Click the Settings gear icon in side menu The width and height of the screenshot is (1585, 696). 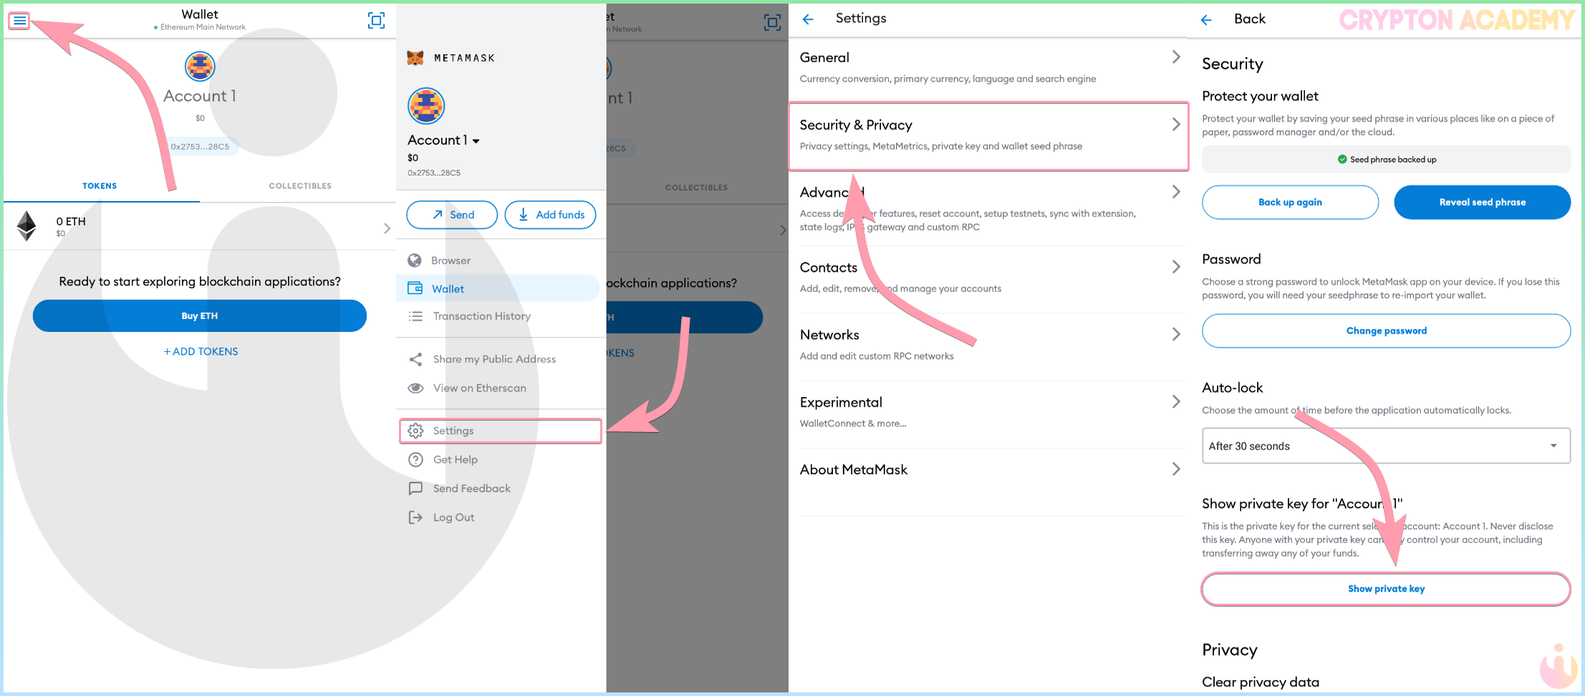[415, 431]
